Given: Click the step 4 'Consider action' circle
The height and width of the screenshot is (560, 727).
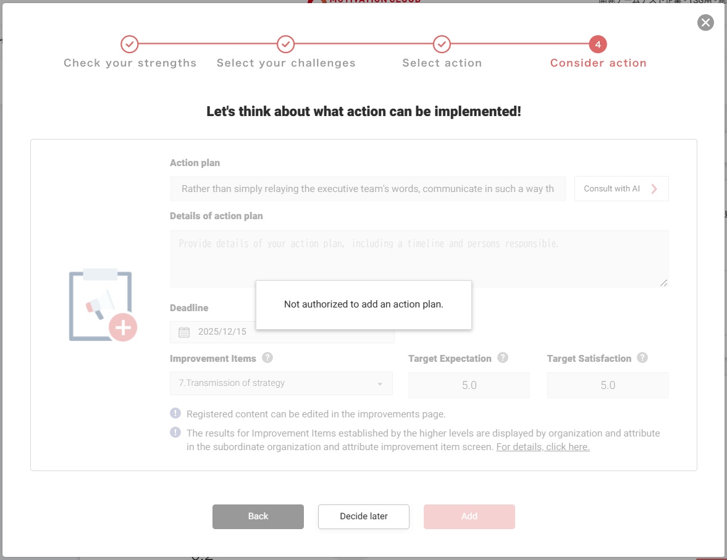Looking at the screenshot, I should (x=598, y=44).
